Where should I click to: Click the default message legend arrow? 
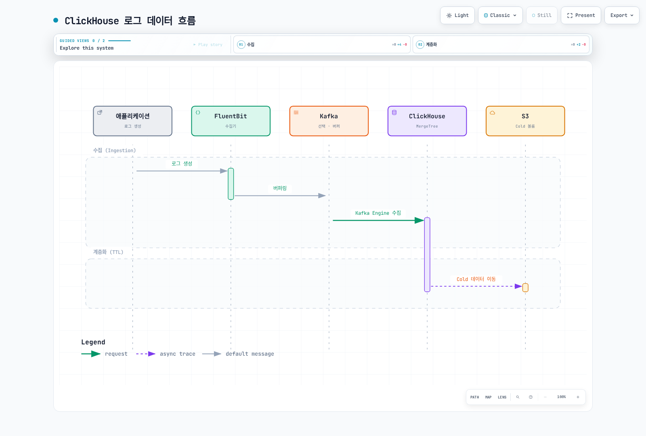click(212, 354)
